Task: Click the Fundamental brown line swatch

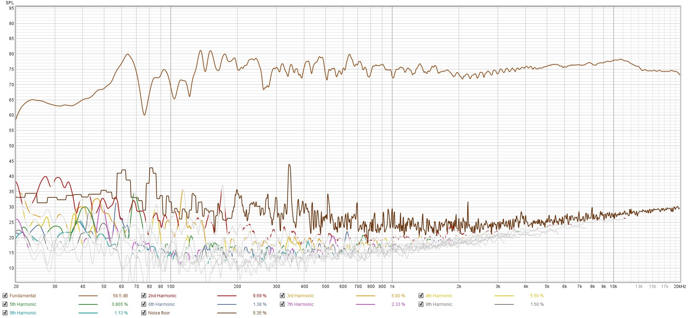Action: tap(88, 296)
